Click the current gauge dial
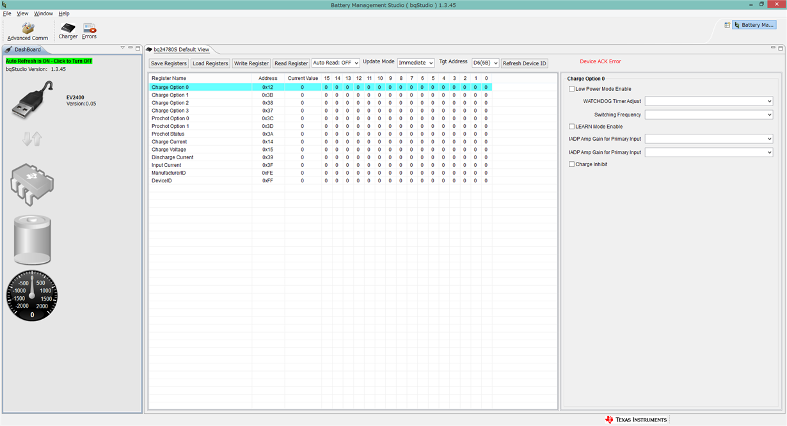The height and width of the screenshot is (426, 787). pyautogui.click(x=32, y=295)
